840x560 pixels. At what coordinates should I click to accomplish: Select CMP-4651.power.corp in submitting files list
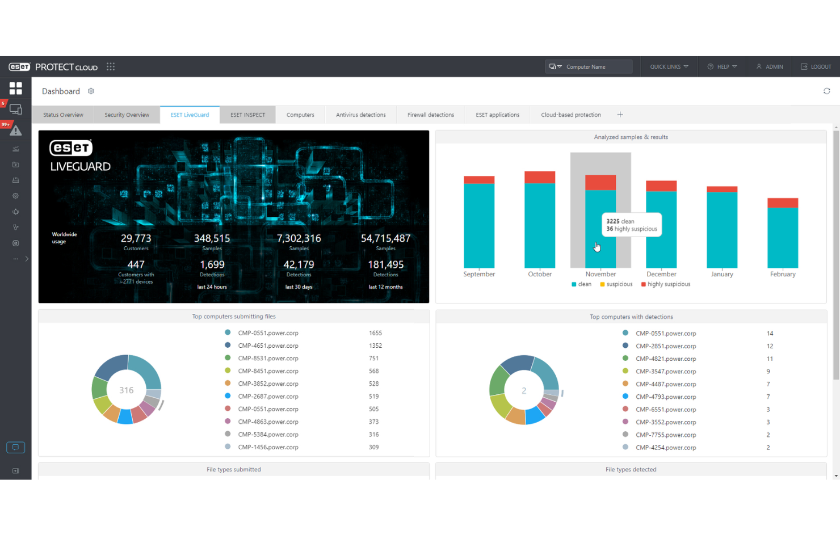[268, 346]
